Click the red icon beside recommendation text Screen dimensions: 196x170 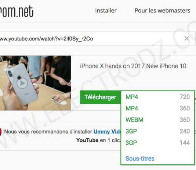point(0,132)
